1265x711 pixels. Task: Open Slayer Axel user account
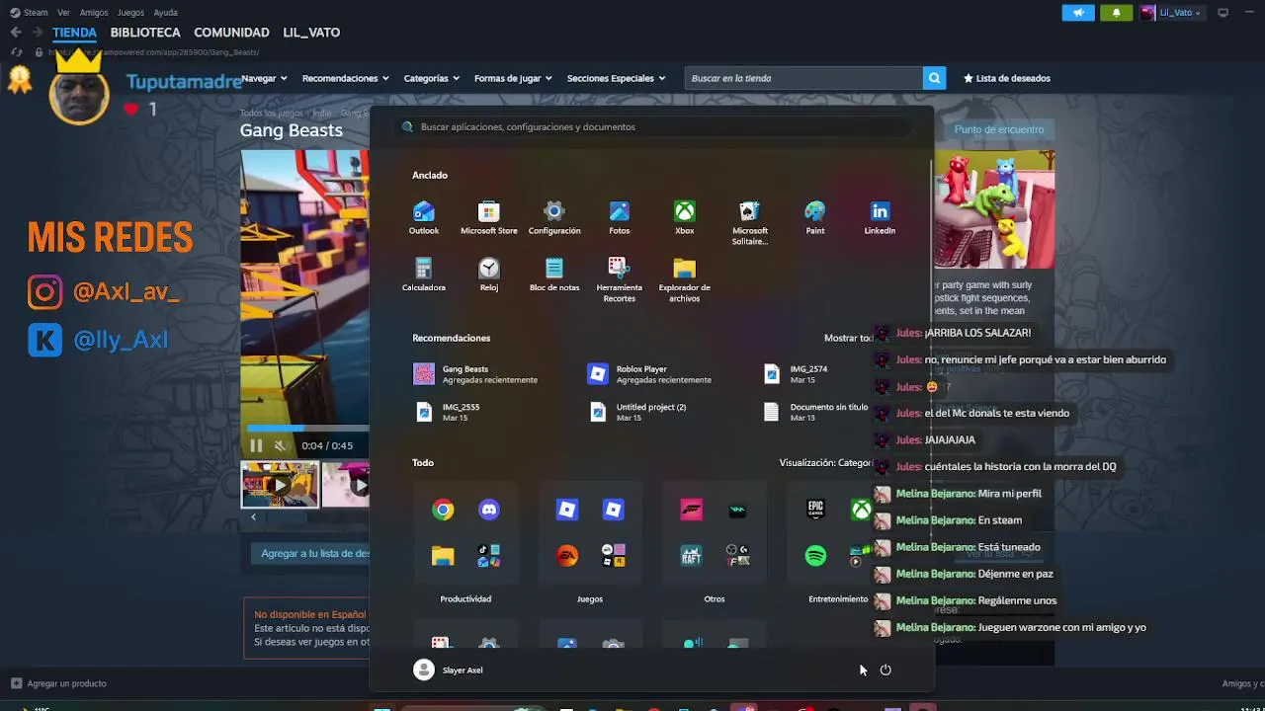(448, 670)
